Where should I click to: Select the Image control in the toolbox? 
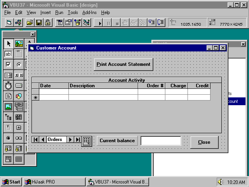(x=8, y=106)
